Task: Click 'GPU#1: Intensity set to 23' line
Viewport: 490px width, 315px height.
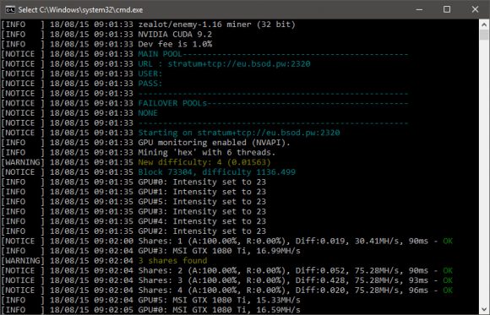Action: (x=202, y=192)
